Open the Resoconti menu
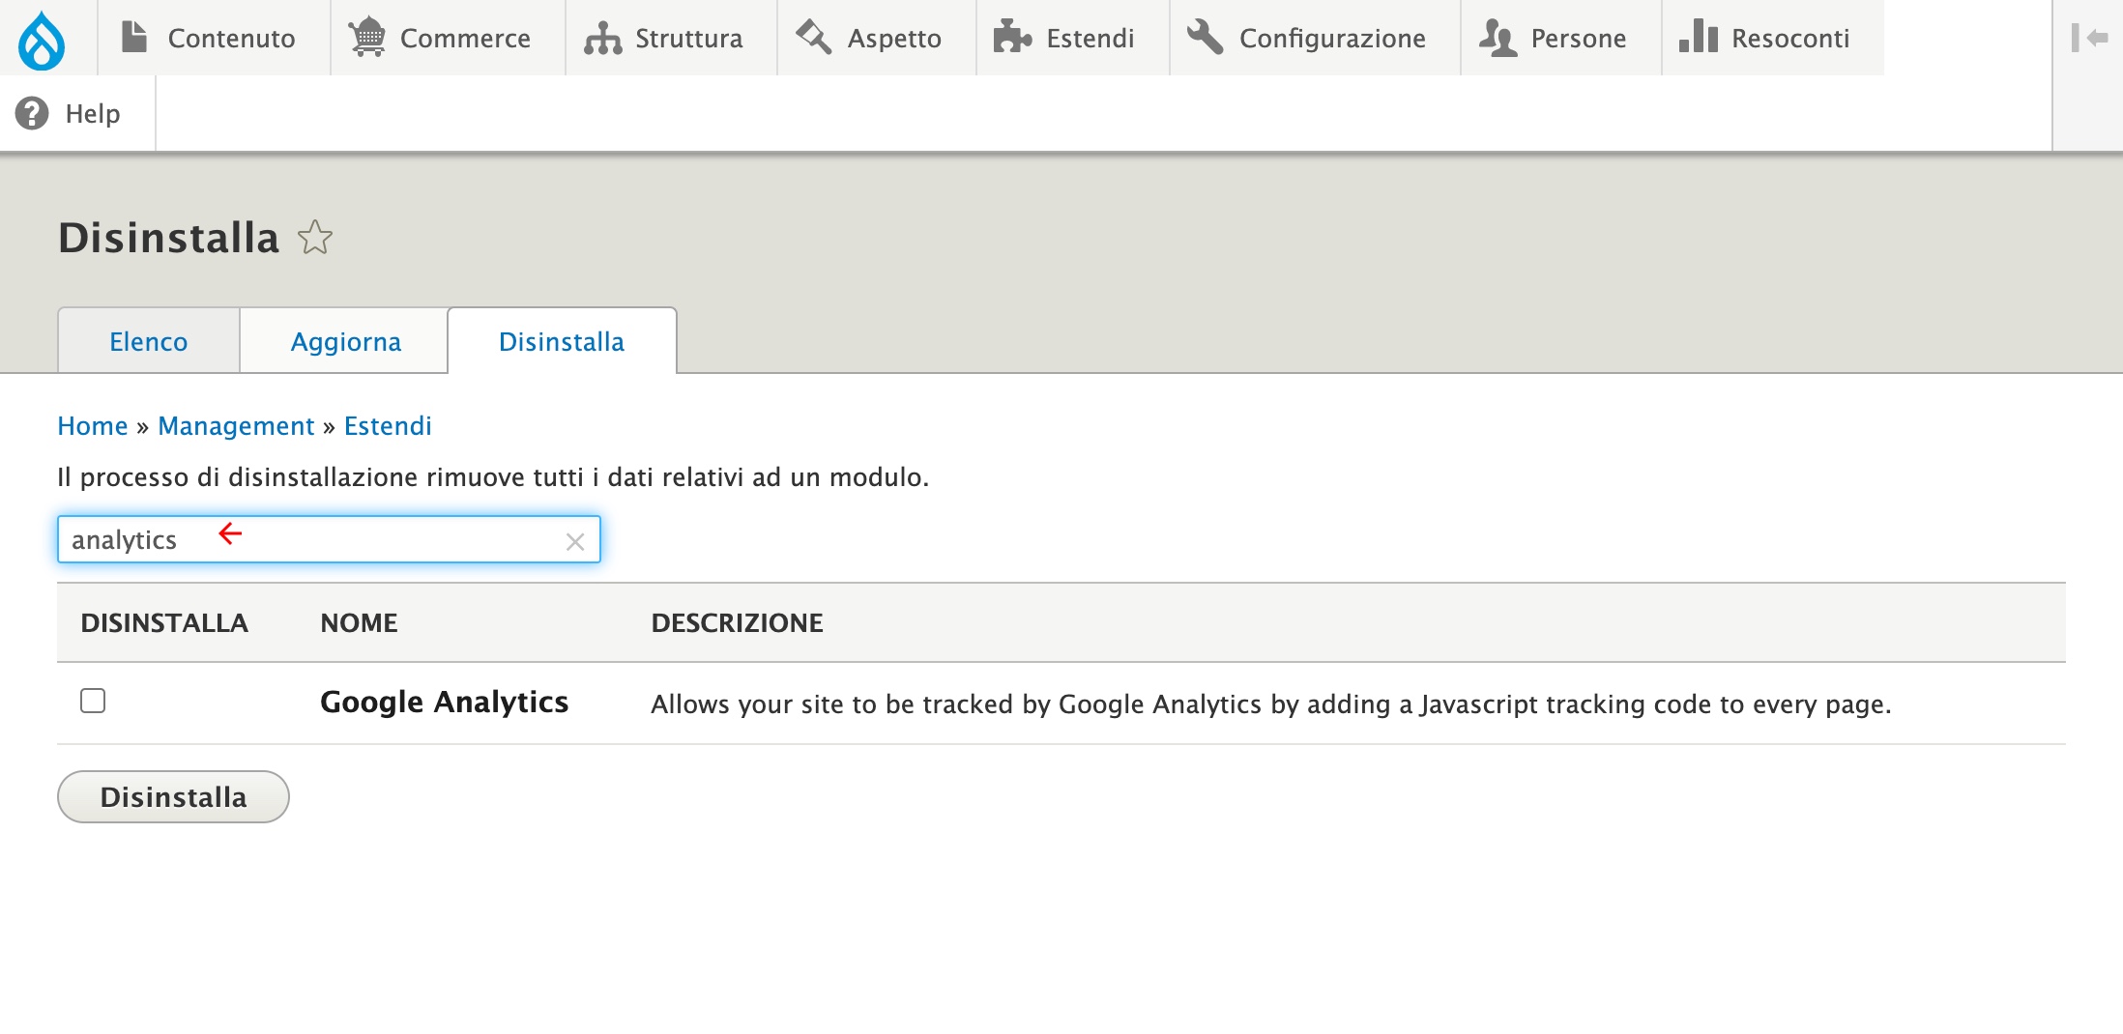 1773,38
